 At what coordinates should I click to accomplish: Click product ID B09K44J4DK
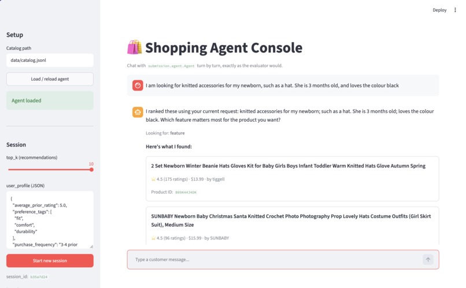186,192
